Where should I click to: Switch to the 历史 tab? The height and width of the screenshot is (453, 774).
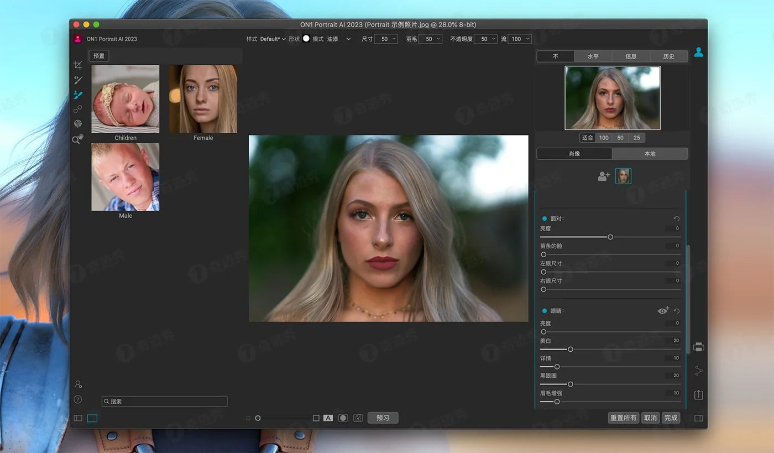tap(668, 56)
